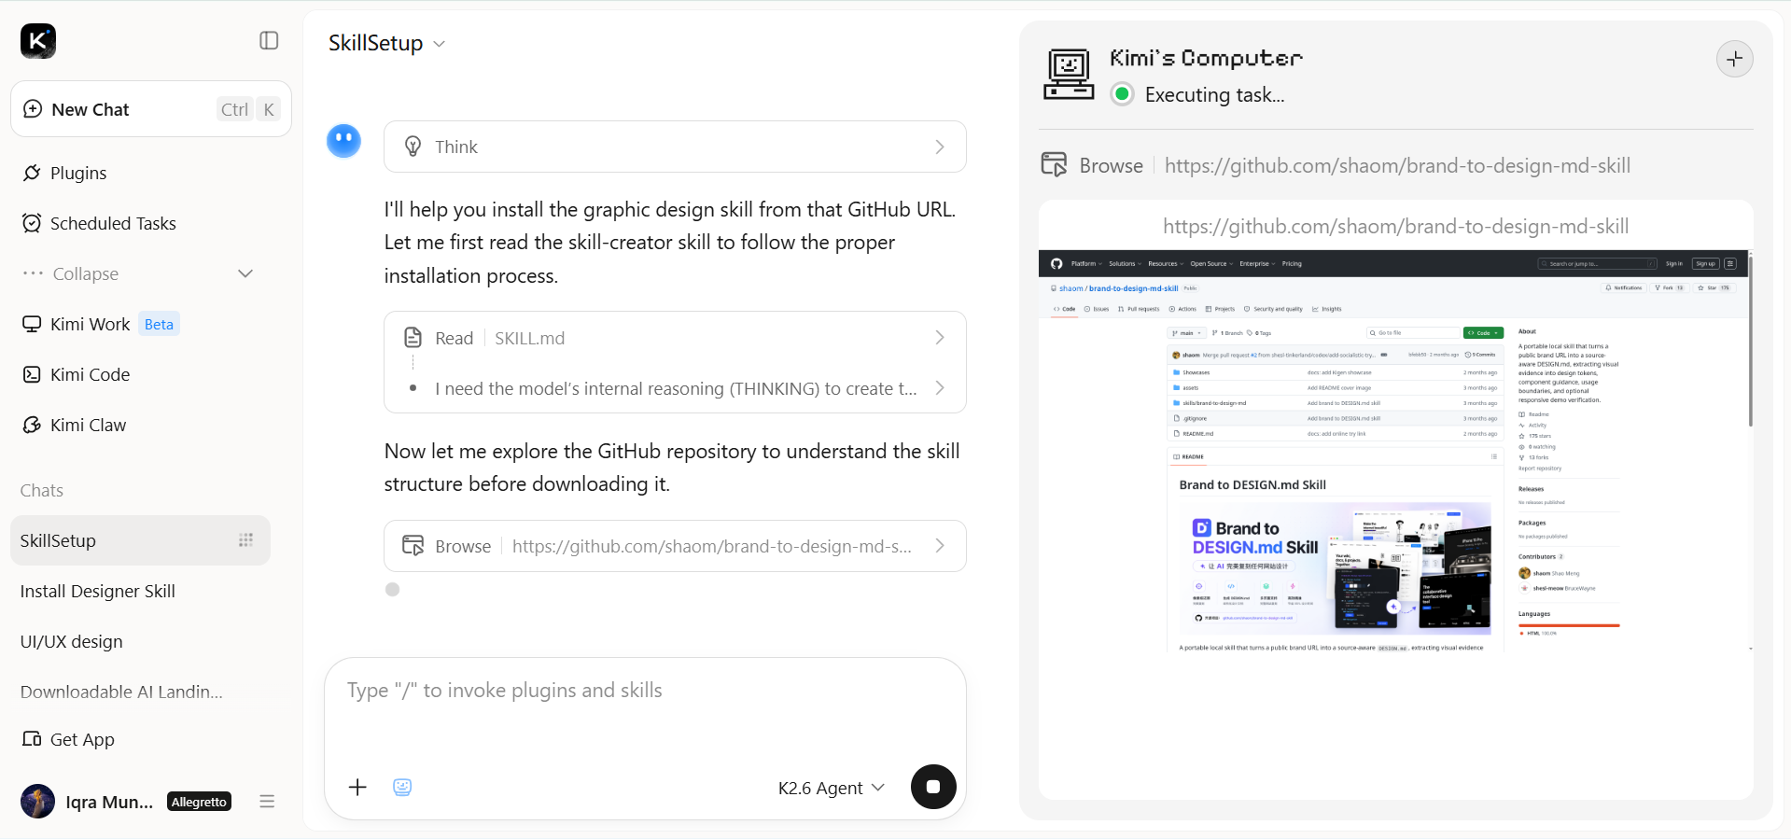The width and height of the screenshot is (1791, 839).
Task: Click the scrollbar of the GitHub preview
Action: click(x=1750, y=342)
